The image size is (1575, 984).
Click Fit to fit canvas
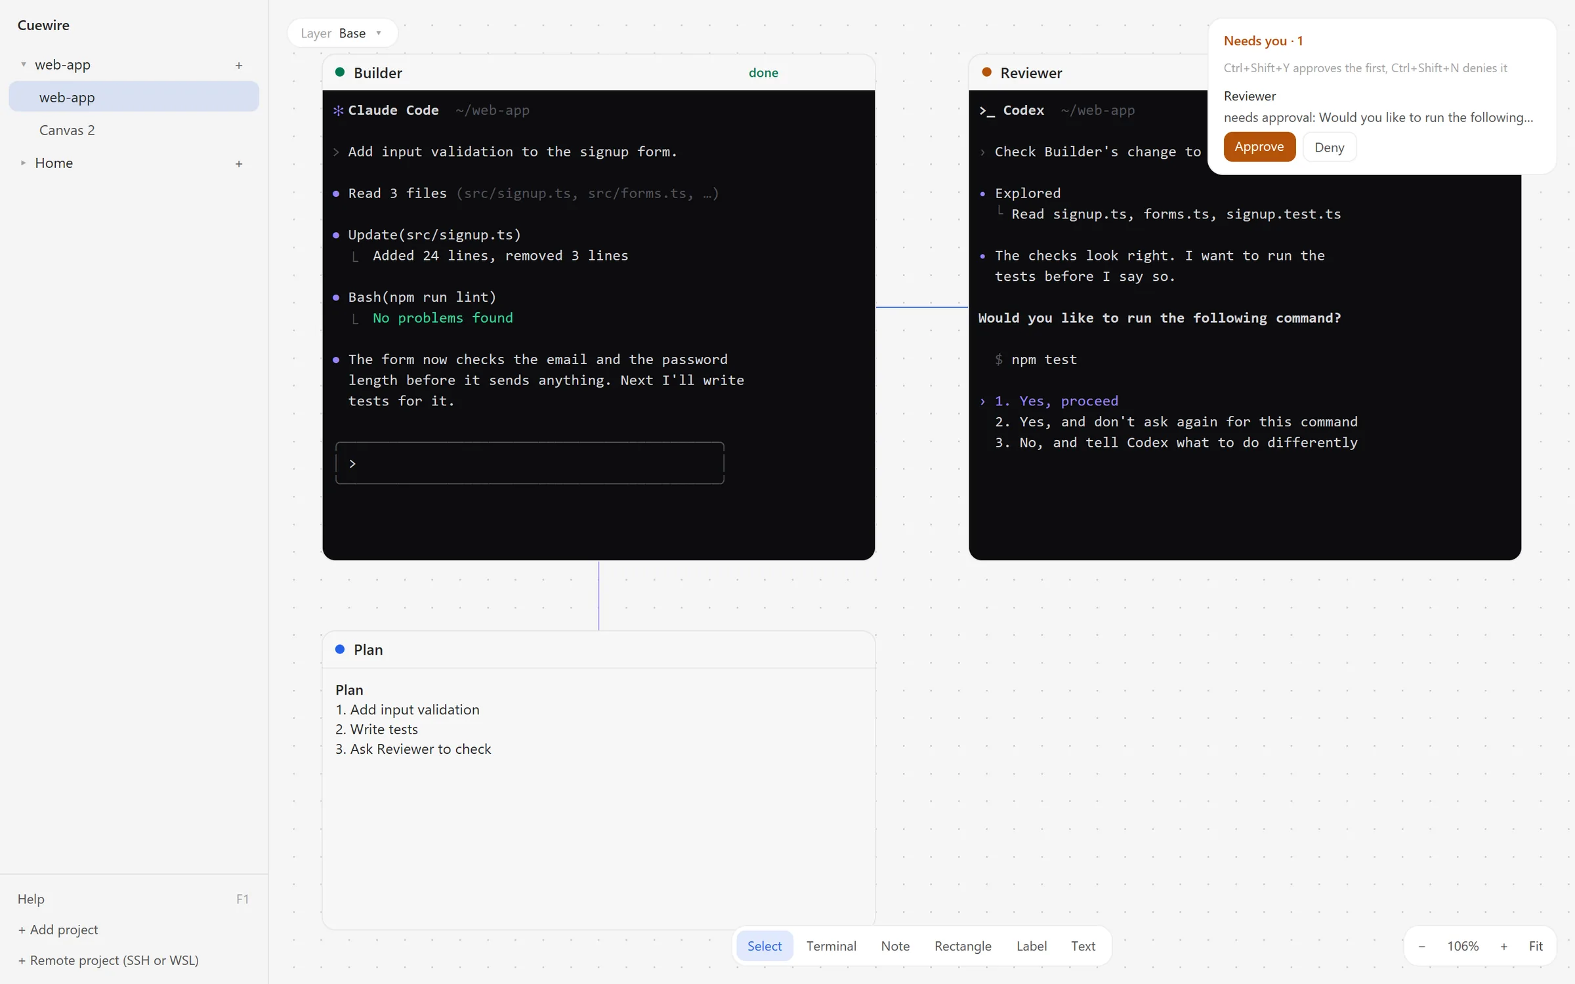coord(1536,945)
